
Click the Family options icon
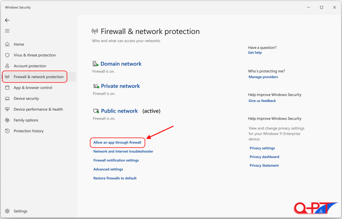click(x=7, y=120)
